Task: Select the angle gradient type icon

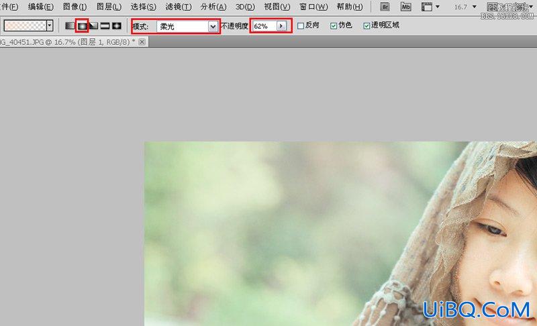Action: [93, 25]
